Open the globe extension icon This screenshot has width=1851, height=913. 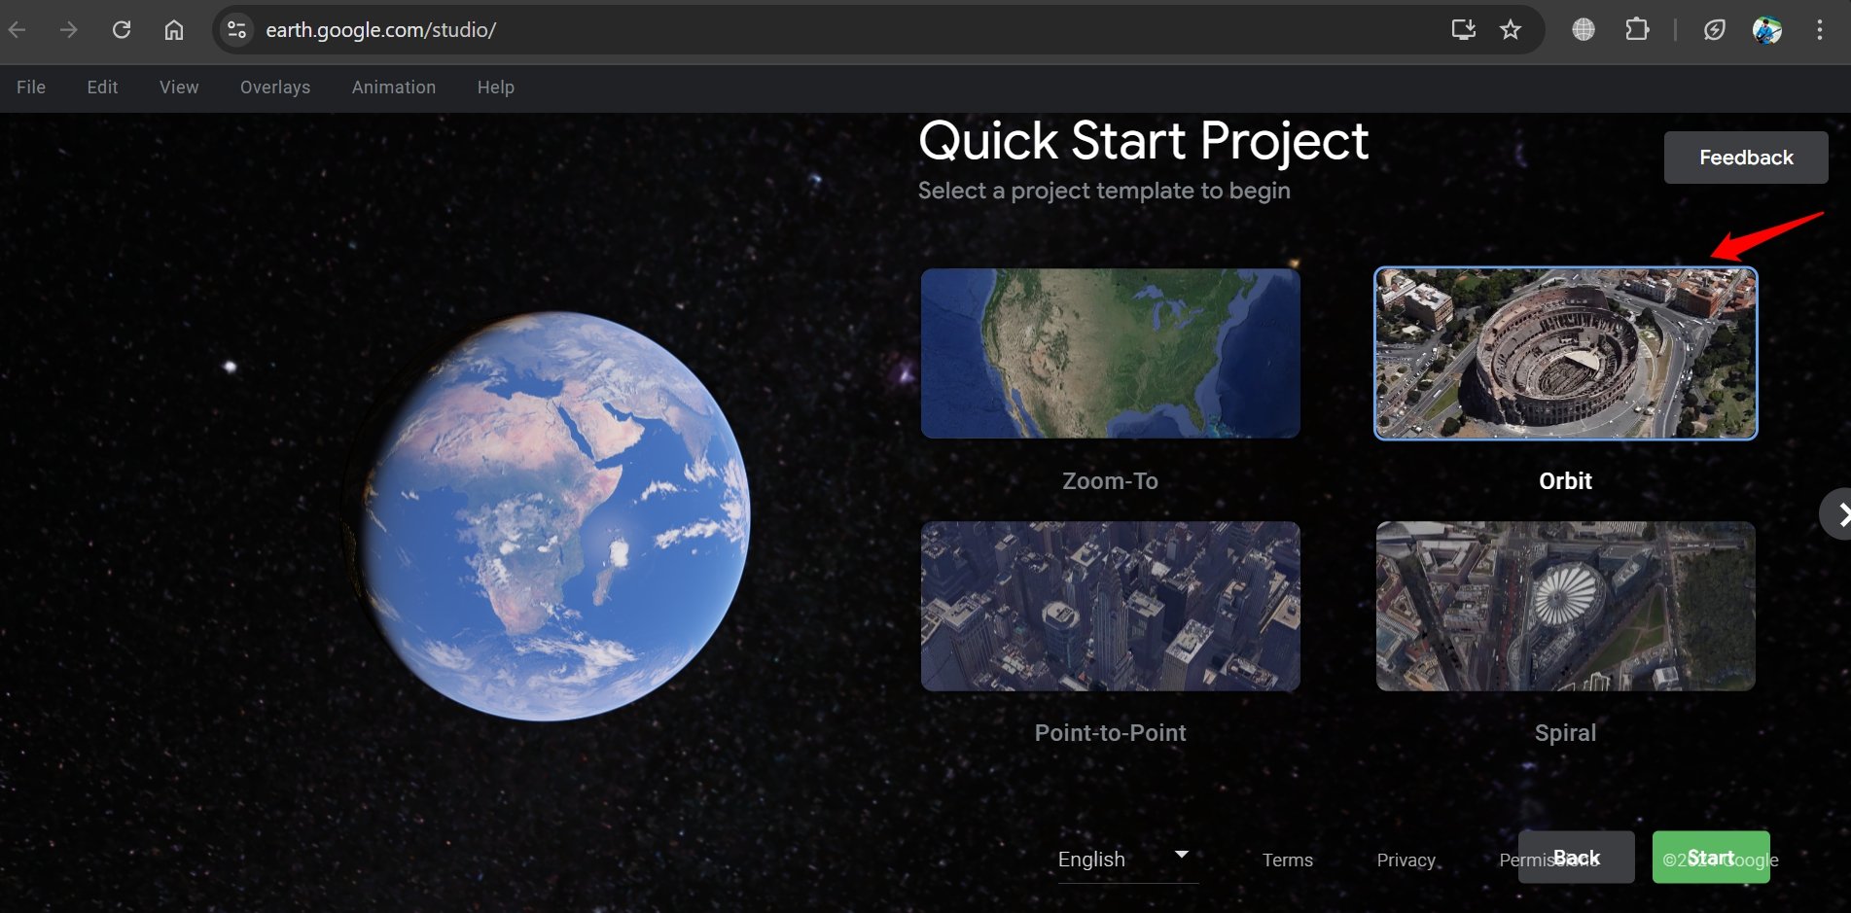1584,30
